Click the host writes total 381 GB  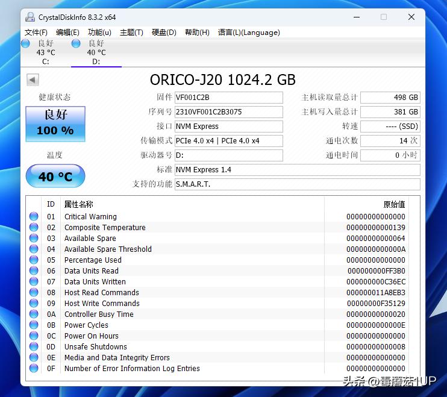pos(390,111)
